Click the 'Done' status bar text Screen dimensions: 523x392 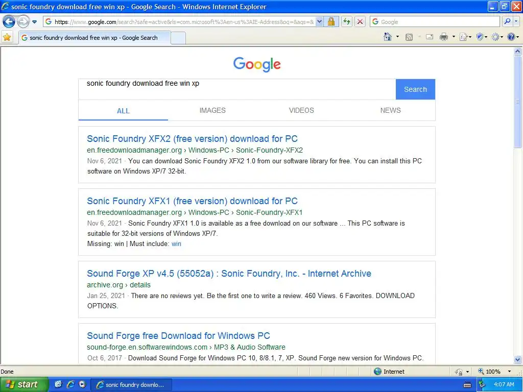(7, 372)
